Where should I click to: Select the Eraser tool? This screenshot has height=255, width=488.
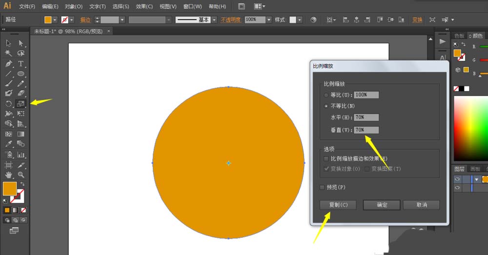[21, 93]
